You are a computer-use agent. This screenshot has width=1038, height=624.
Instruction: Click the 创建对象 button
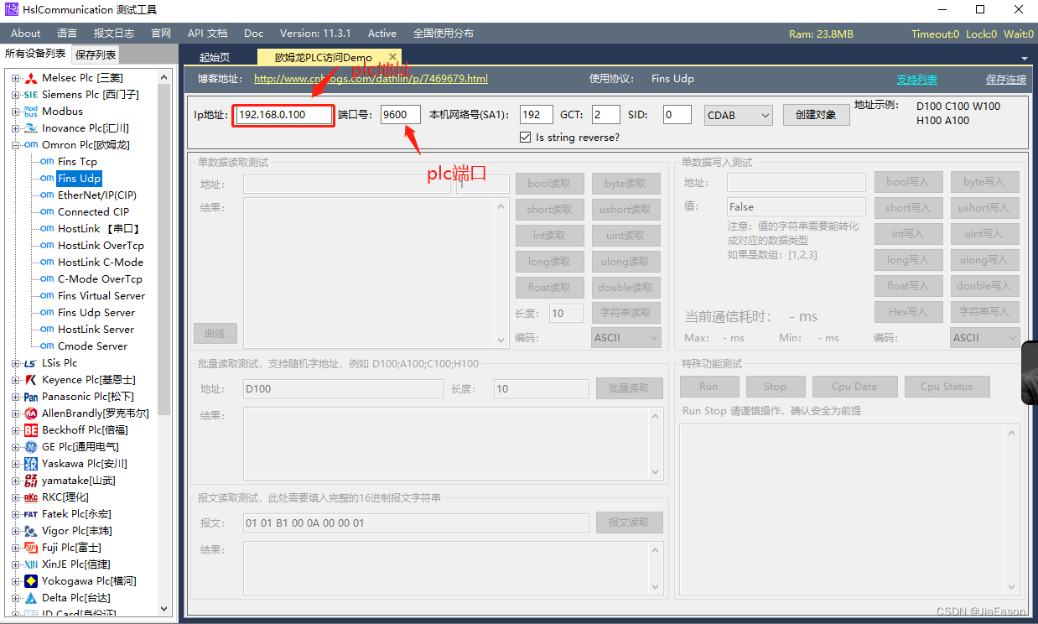(815, 115)
